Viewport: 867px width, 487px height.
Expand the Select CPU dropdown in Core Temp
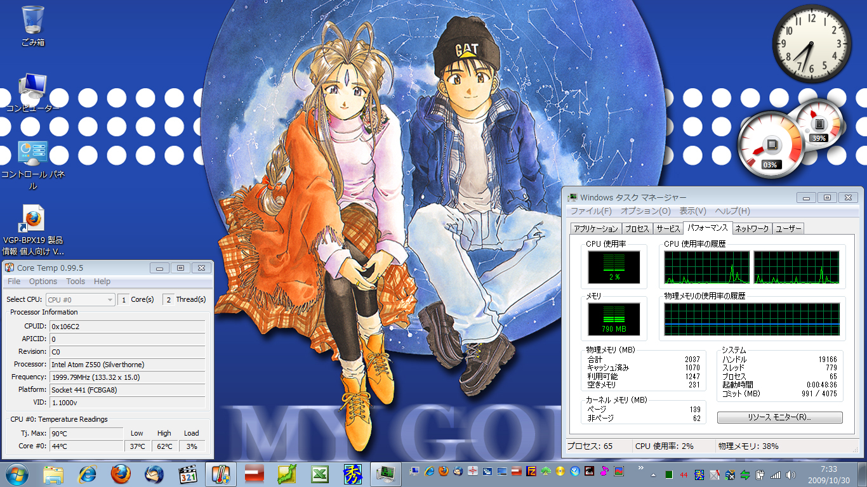click(80, 299)
